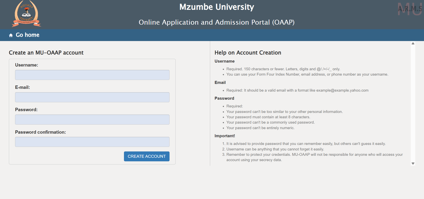
Task: Focus the Username input field
Action: (x=92, y=75)
